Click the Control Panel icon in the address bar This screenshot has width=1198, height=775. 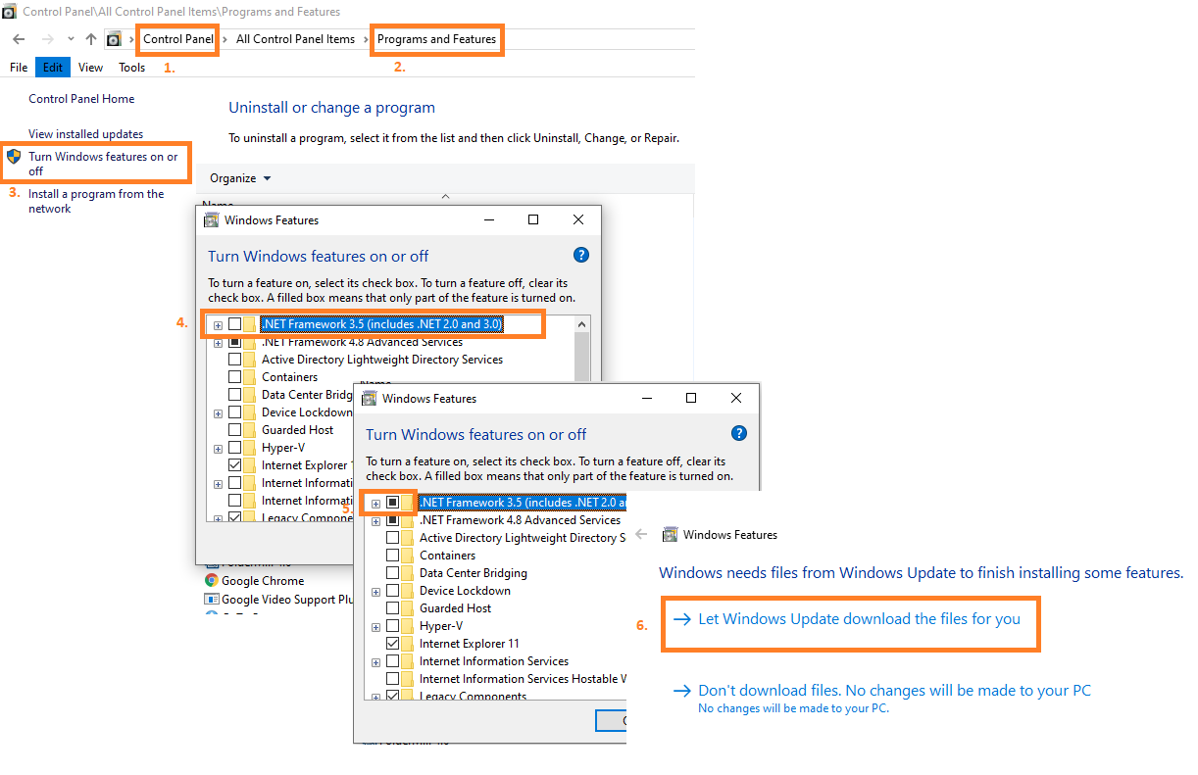(x=115, y=39)
